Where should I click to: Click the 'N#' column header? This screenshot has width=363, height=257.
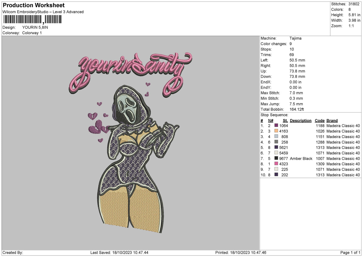pos(271,121)
